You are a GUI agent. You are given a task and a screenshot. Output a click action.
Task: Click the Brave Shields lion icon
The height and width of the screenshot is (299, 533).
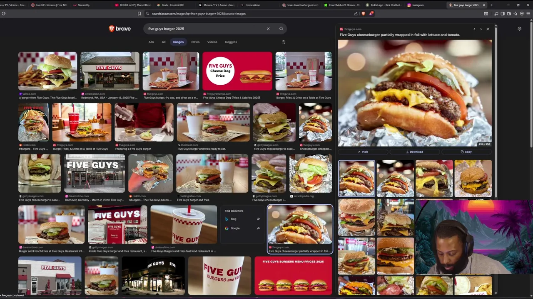point(363,14)
